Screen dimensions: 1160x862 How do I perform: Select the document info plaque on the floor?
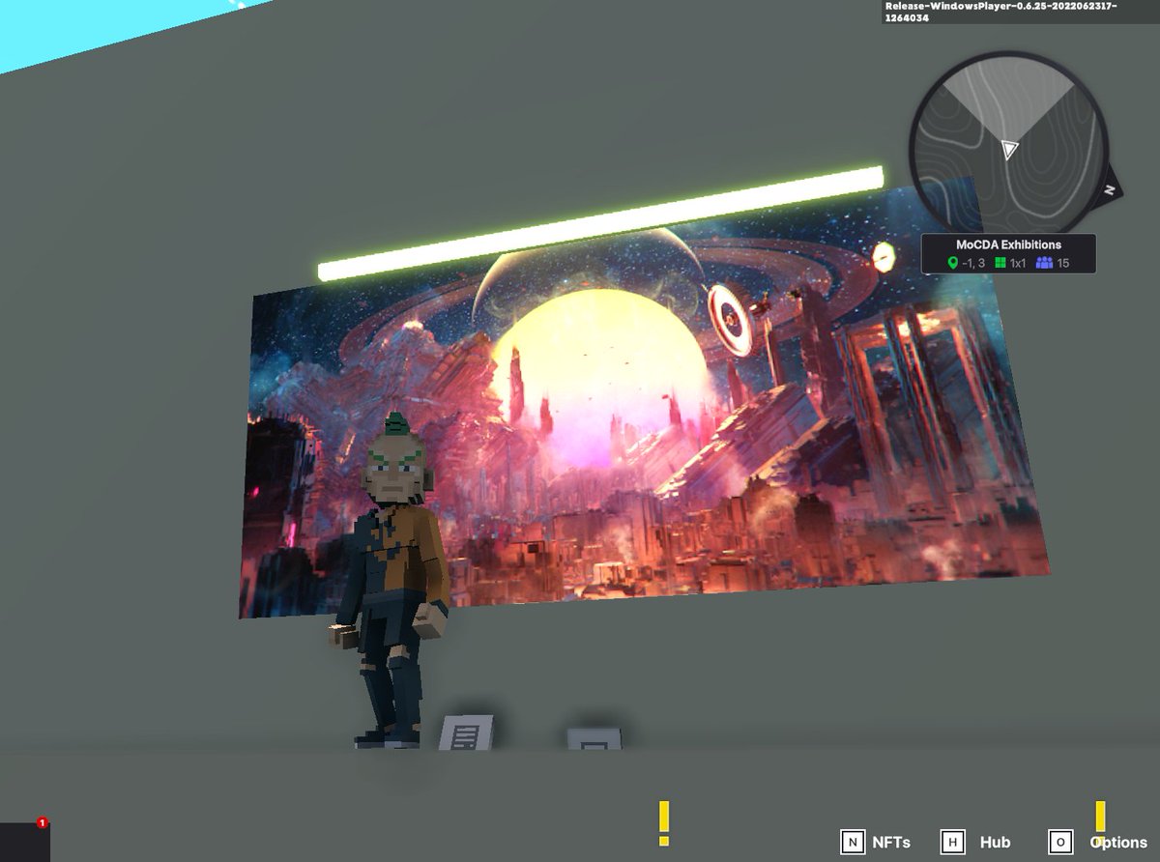click(x=466, y=733)
